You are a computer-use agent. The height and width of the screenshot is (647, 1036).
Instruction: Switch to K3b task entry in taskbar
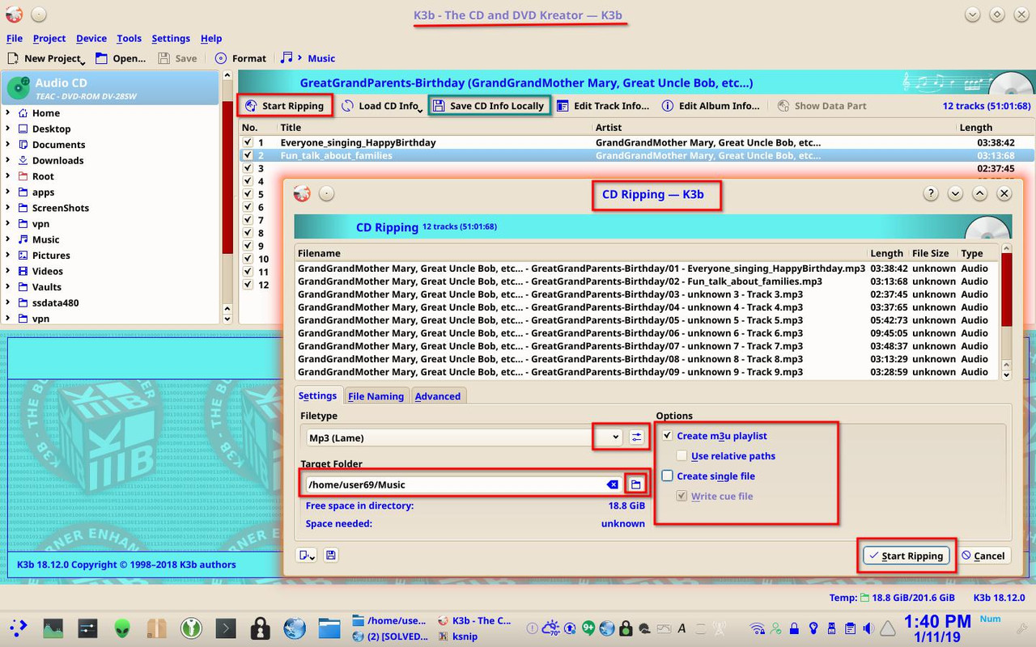point(474,620)
